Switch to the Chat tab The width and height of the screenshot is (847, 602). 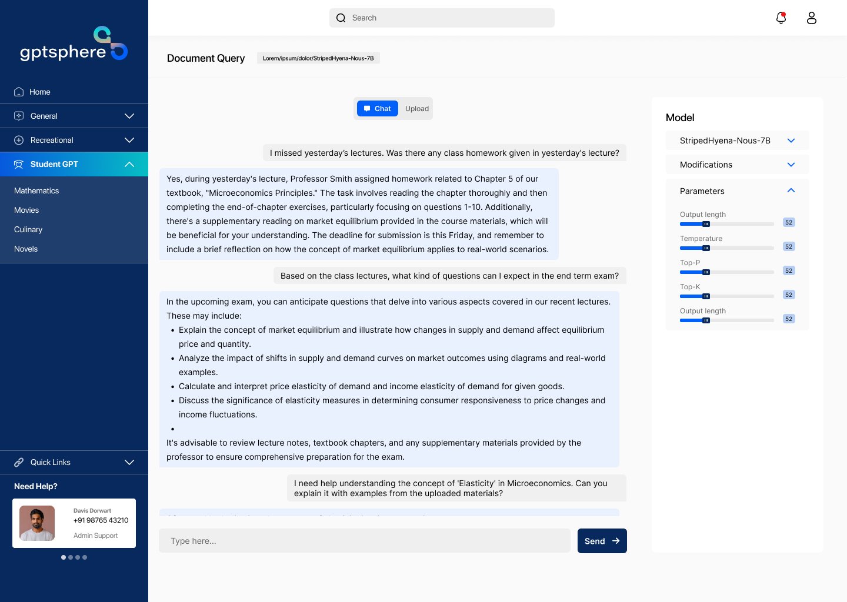click(x=378, y=108)
